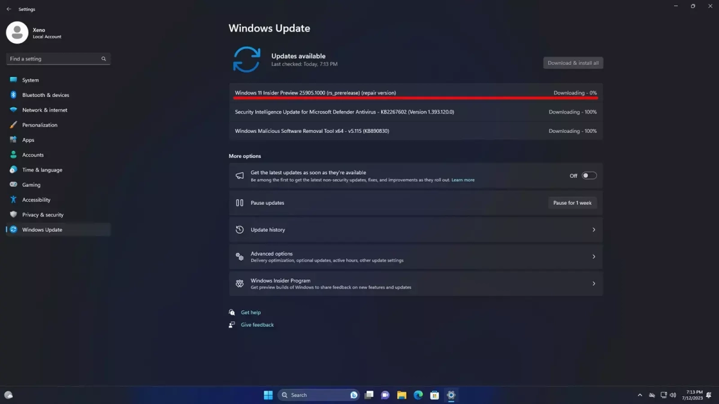The height and width of the screenshot is (404, 719).
Task: Click the Security Intelligence Update KB2267602 row
Action: tap(416, 112)
